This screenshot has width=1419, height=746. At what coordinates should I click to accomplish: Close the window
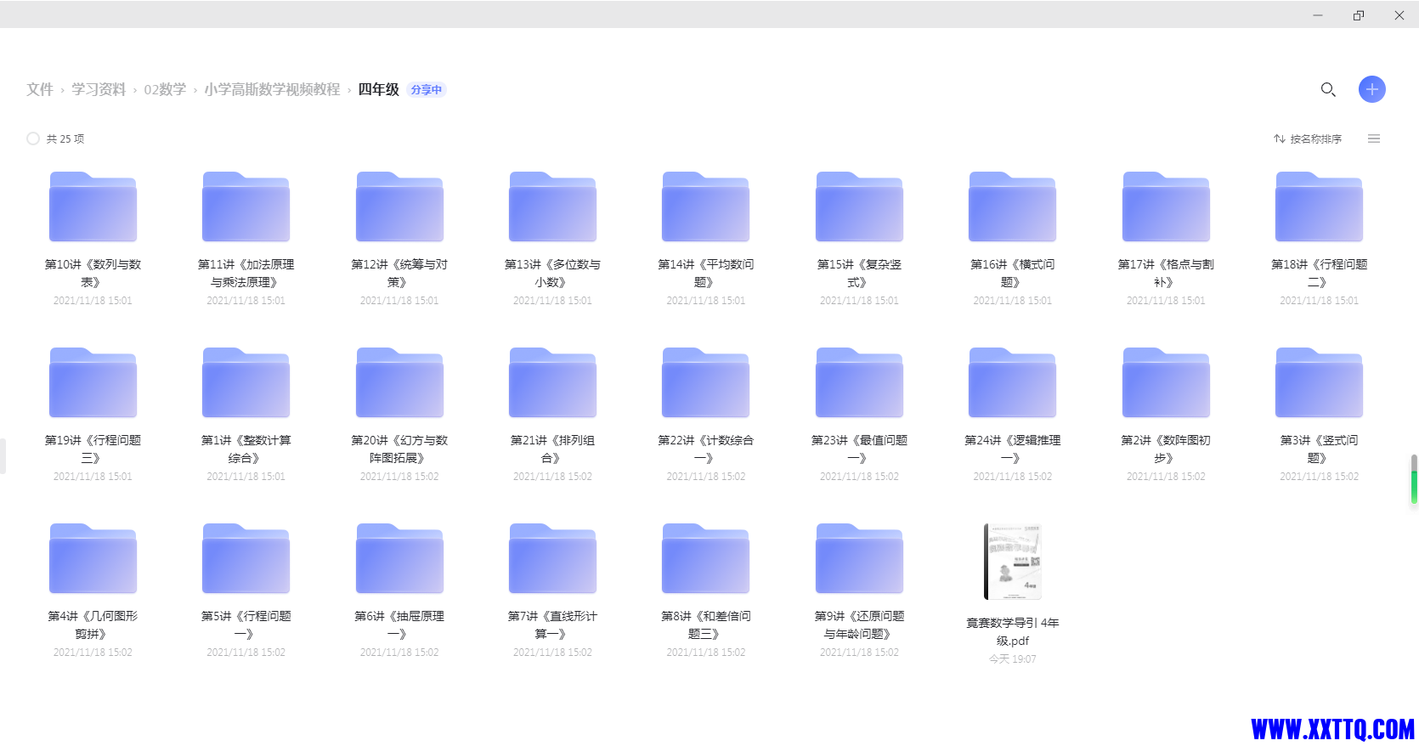[x=1399, y=14]
